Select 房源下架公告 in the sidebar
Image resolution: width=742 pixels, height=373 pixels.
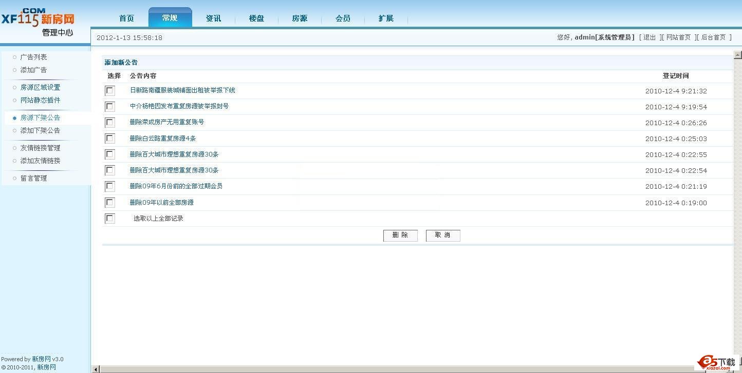point(40,117)
